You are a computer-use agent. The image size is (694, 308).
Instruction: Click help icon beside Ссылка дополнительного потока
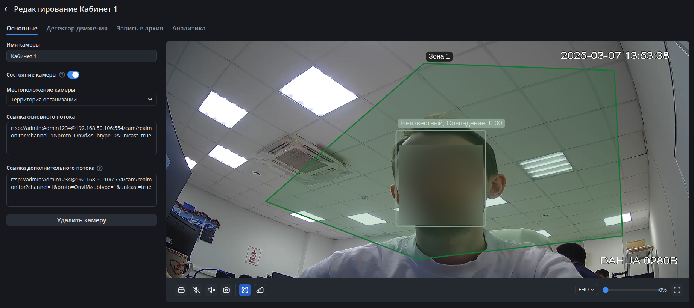click(x=100, y=168)
